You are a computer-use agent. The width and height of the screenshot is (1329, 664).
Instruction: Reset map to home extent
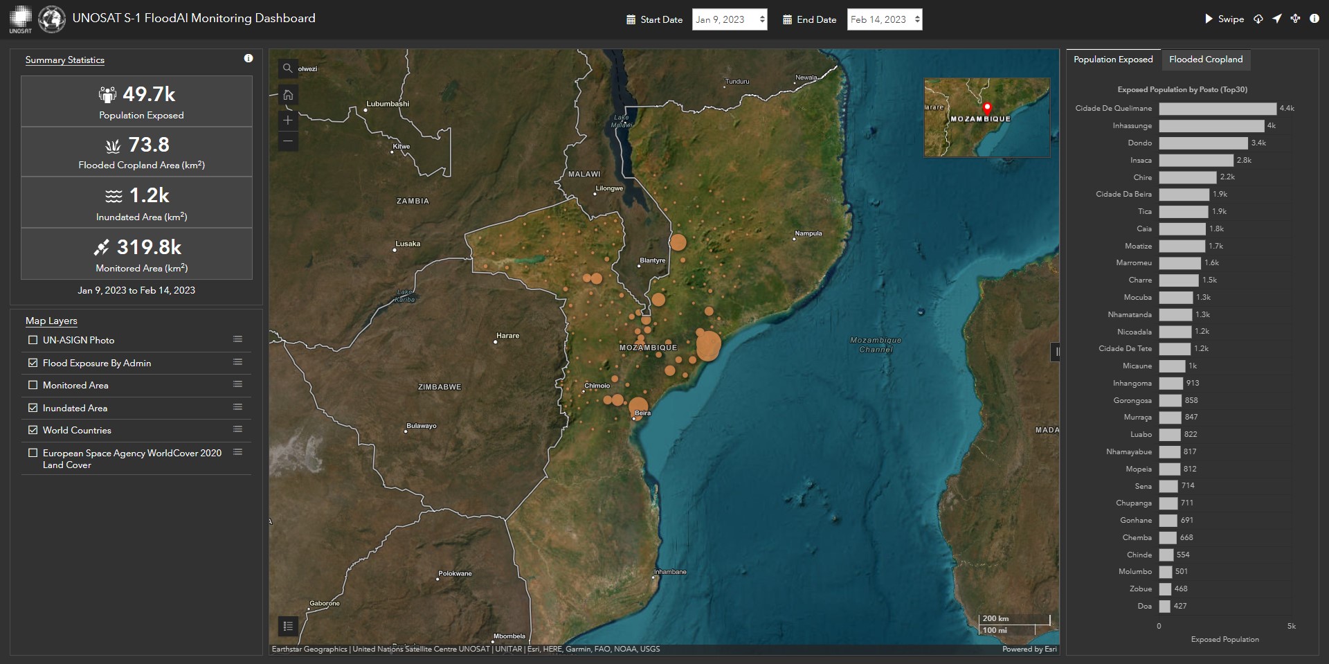(288, 95)
